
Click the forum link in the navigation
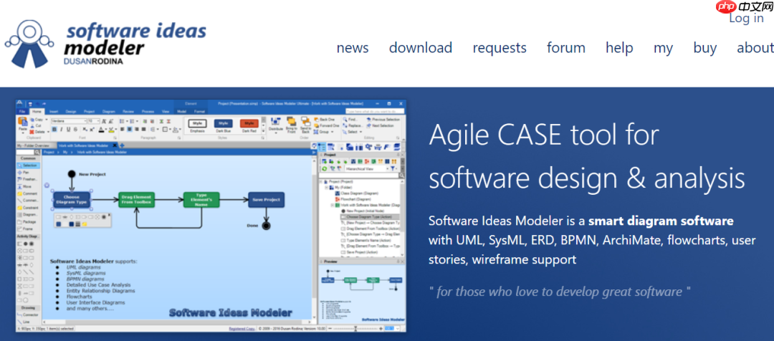tap(565, 48)
